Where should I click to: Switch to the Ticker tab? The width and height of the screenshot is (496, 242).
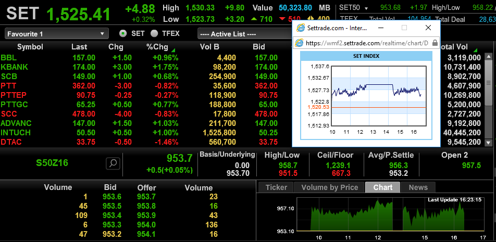pyautogui.click(x=276, y=187)
